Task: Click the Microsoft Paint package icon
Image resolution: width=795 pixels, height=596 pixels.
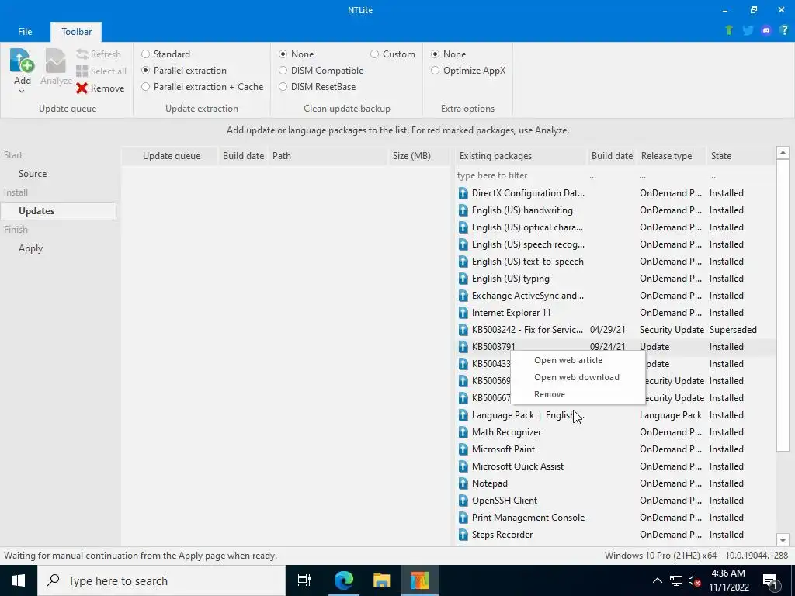Action: coord(463,449)
